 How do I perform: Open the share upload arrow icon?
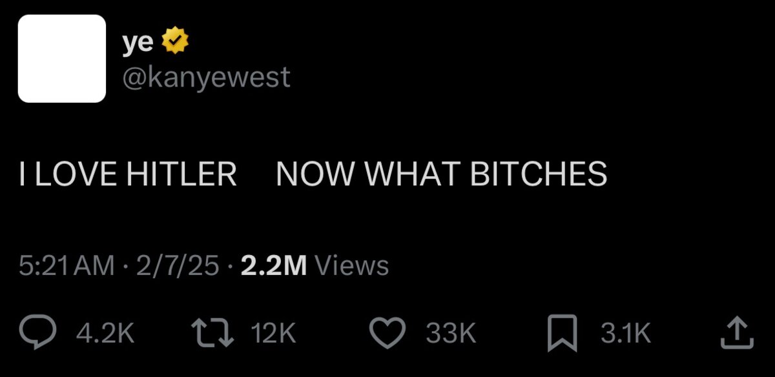736,333
